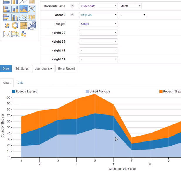Viewport: 181px width, 181px height.
Task: Click the Draw button
Action: [x=6, y=69]
